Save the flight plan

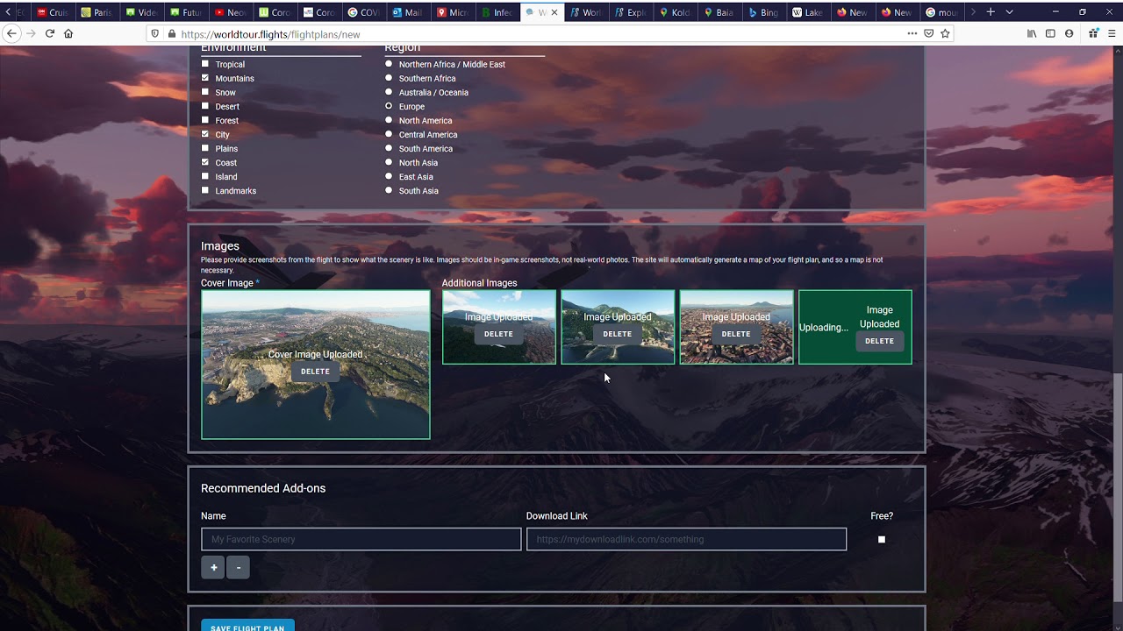click(247, 626)
